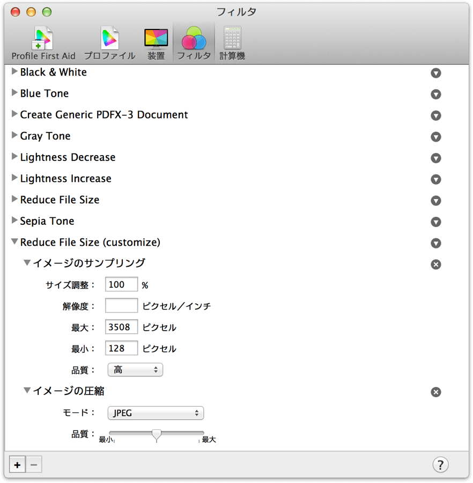Open the 品質 quality popup set to 高
473x483 pixels.
[x=135, y=370]
